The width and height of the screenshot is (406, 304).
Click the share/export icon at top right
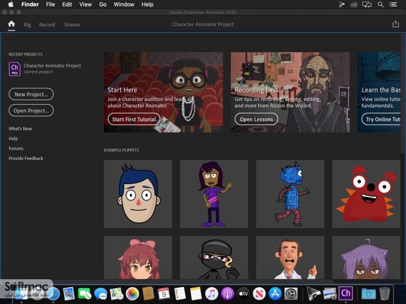(395, 24)
